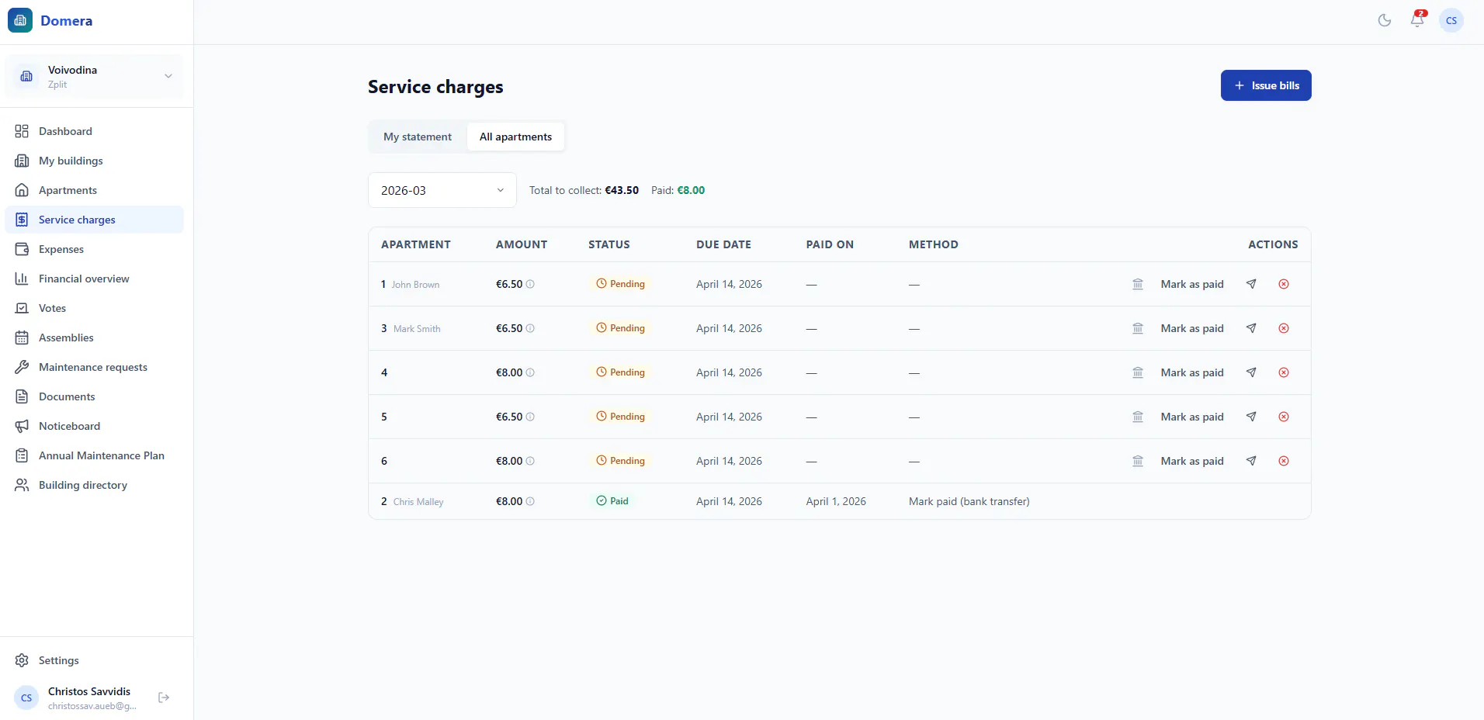
Task: Mark apartment 1 John Brown as paid
Action: click(x=1192, y=284)
